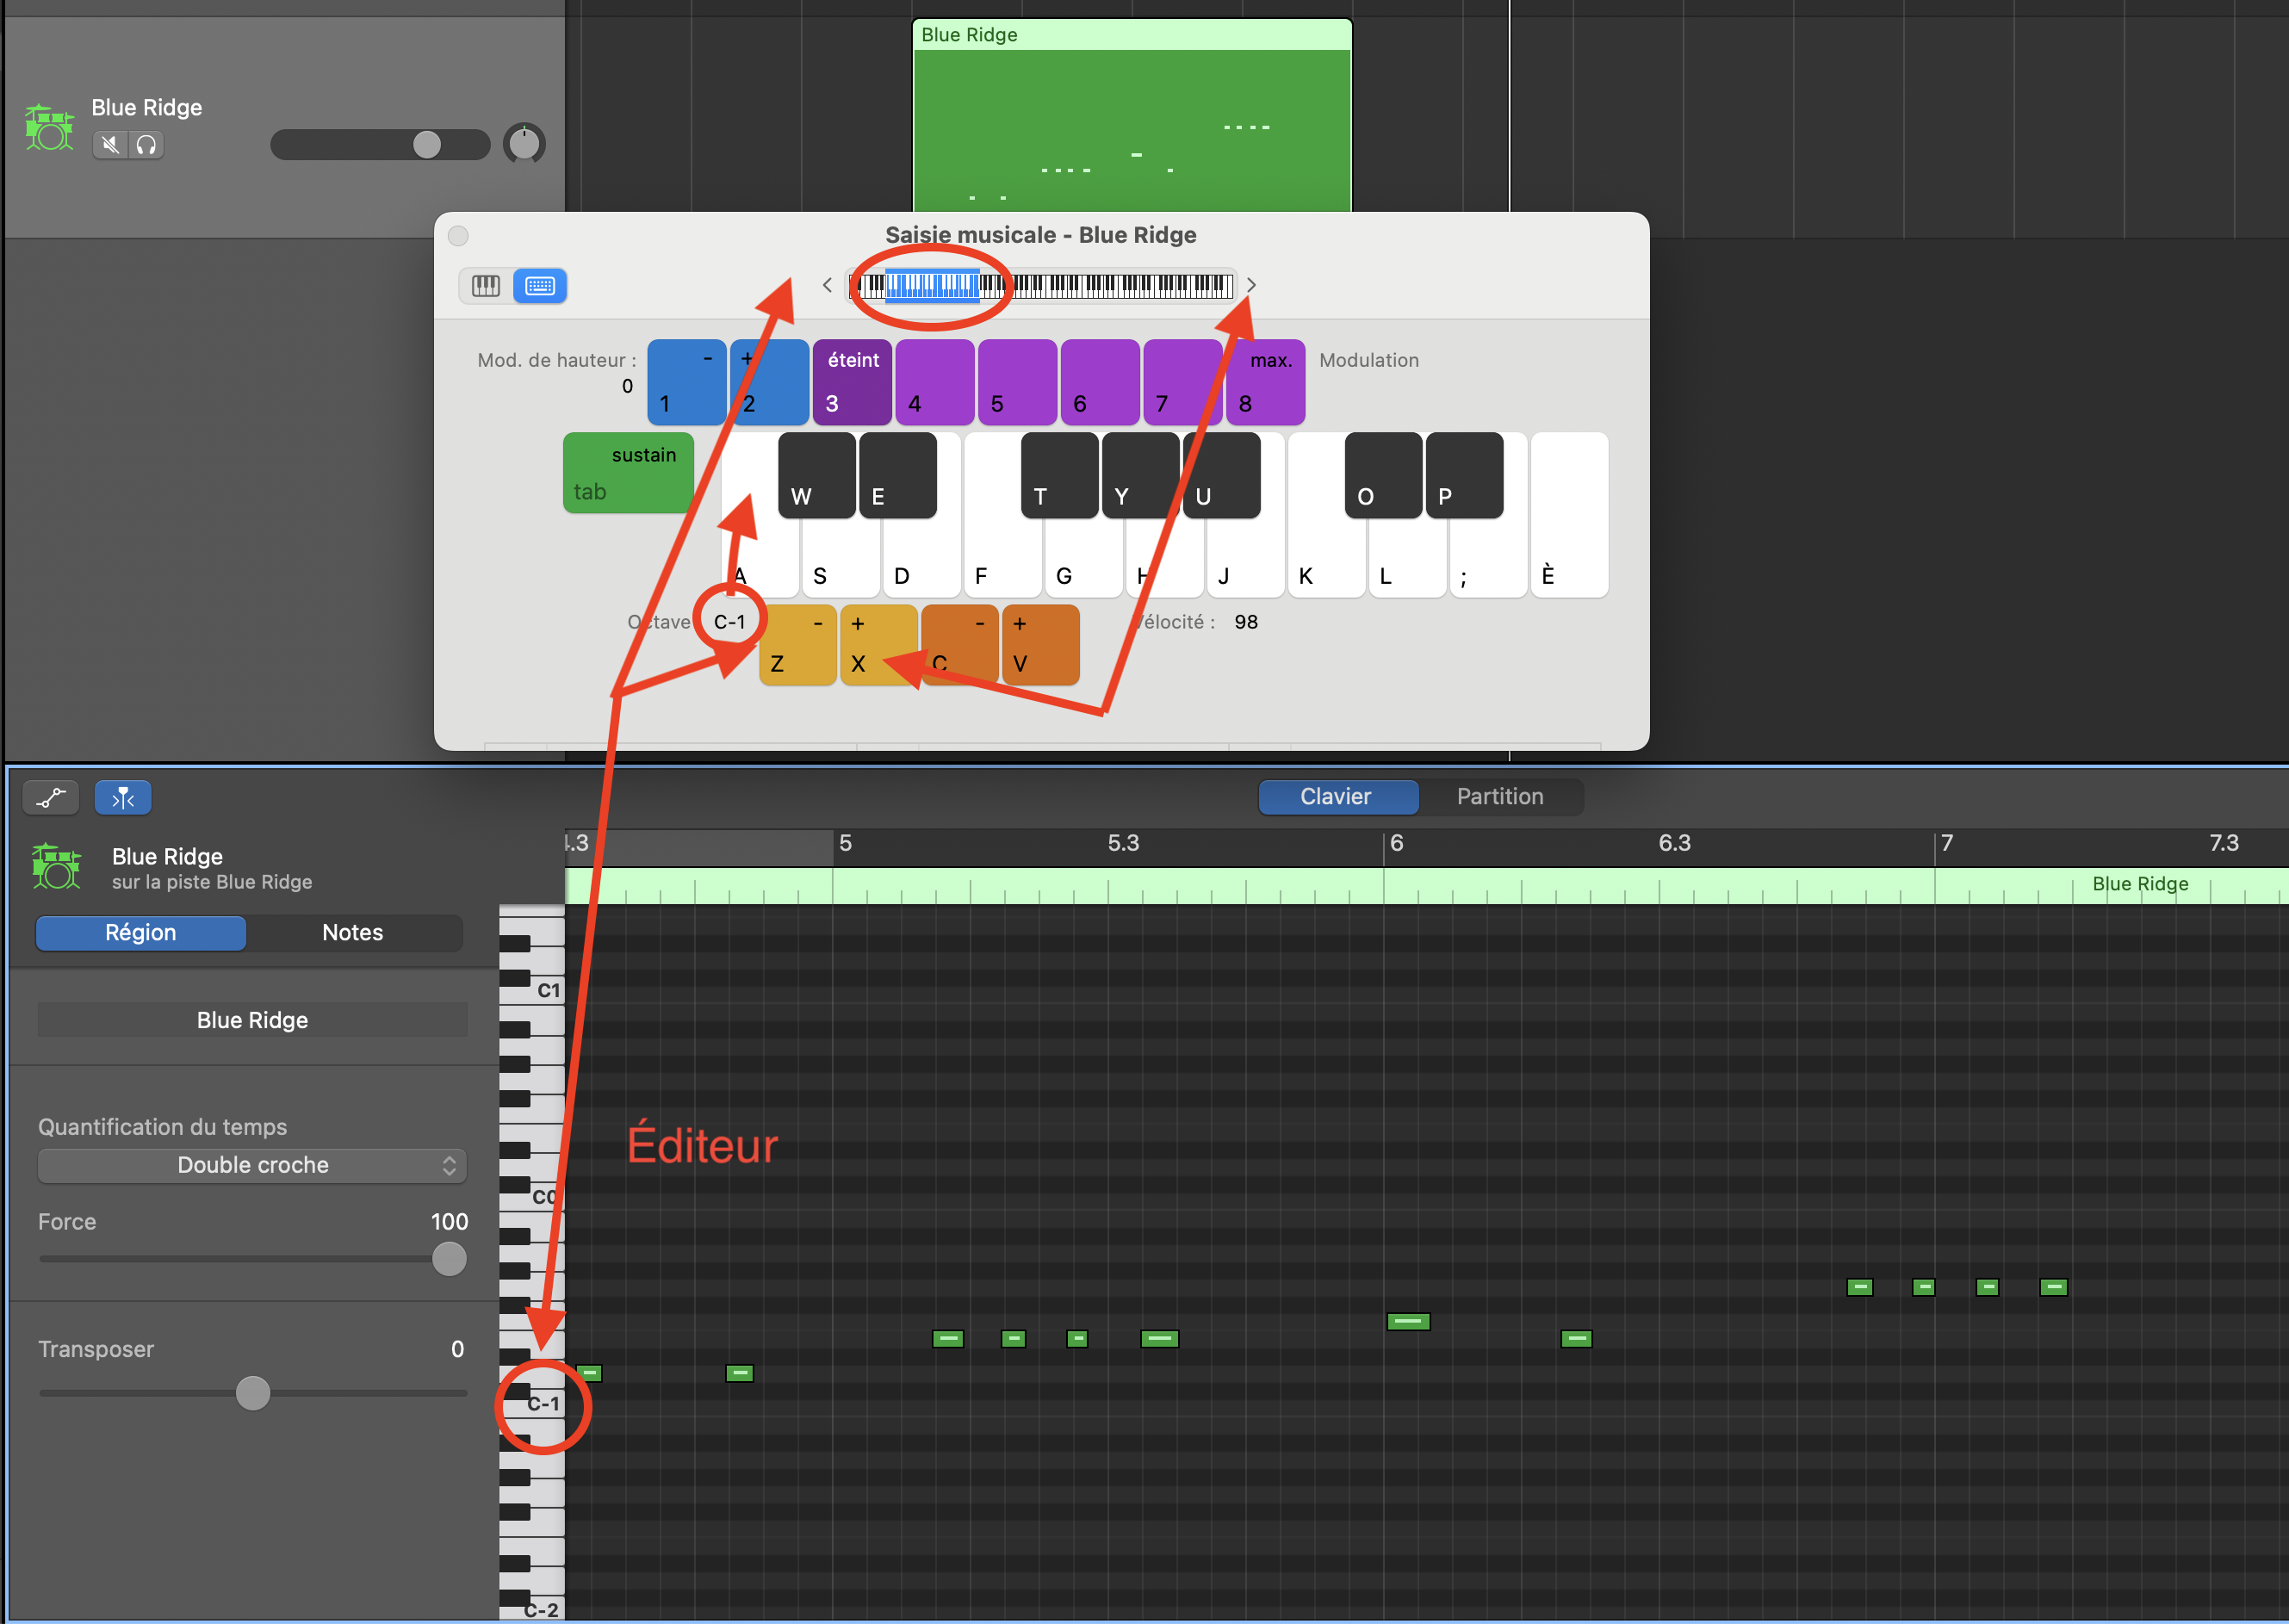Play white key J
This screenshot has height=1624, width=2289.
click(1246, 560)
